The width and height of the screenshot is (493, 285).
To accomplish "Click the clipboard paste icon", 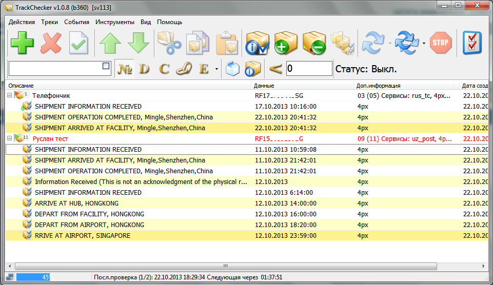I will pyautogui.click(x=226, y=43).
